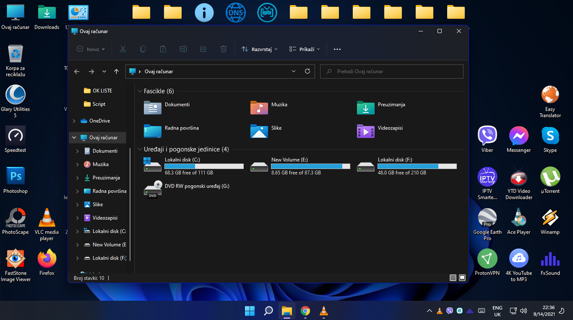Image resolution: width=573 pixels, height=320 pixels.
Task: Click the Rename icon in toolbar
Action: tap(183, 49)
